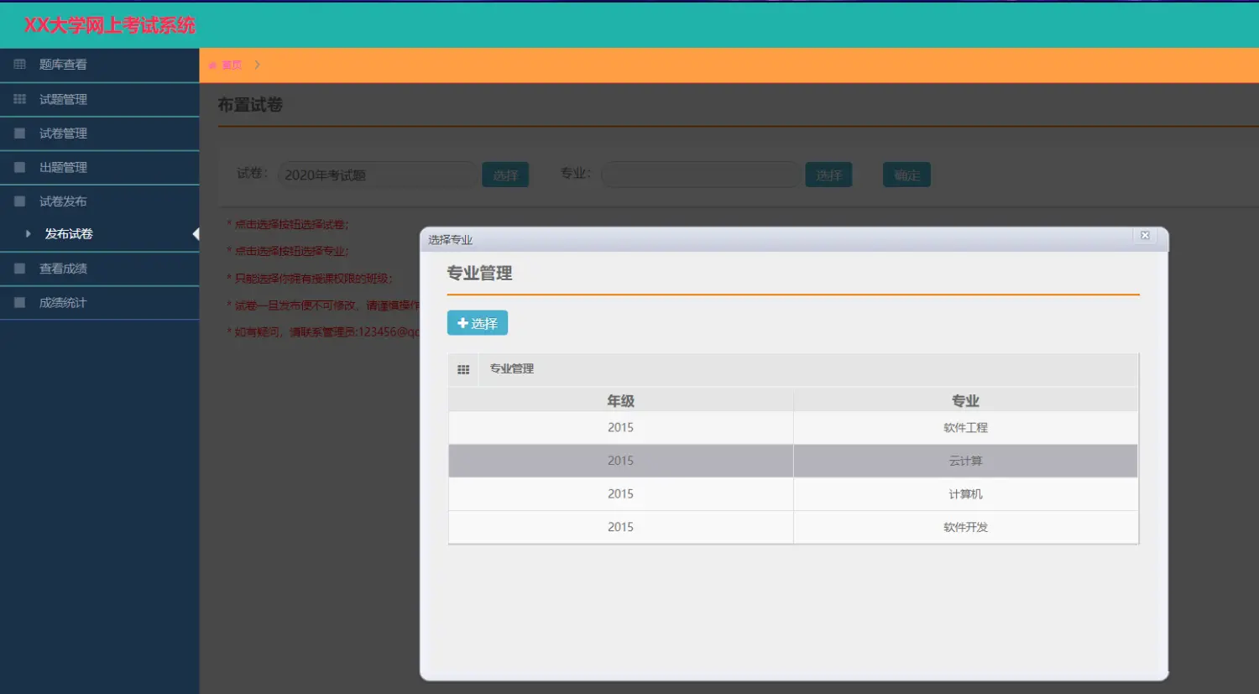Click the square icon beside 成绩统计

pyautogui.click(x=19, y=303)
